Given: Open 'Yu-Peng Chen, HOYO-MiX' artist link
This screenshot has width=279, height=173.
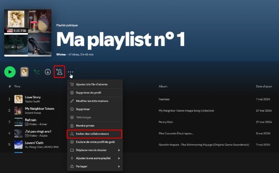Looking at the screenshot, I should click(x=42, y=147).
